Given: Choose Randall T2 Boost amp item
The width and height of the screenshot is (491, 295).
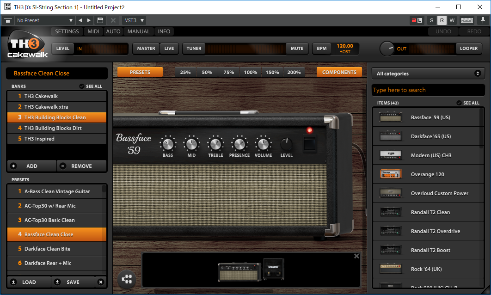Looking at the screenshot, I should click(x=426, y=250).
